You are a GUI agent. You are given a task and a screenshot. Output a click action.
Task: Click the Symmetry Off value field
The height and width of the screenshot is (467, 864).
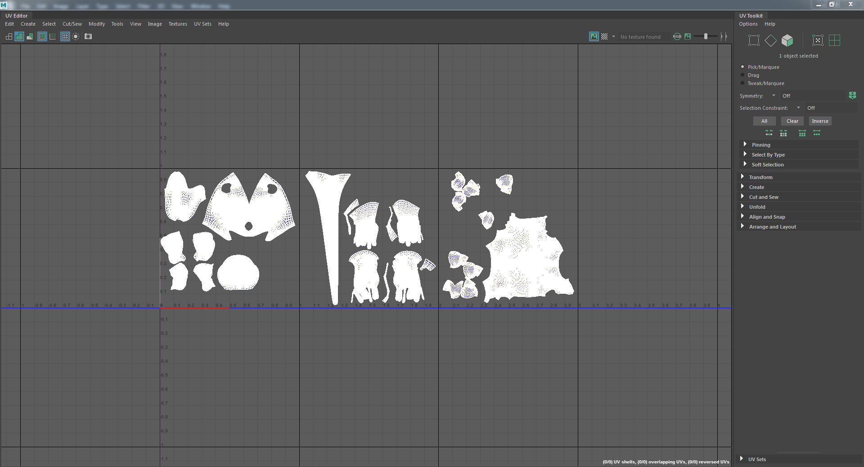coord(814,95)
